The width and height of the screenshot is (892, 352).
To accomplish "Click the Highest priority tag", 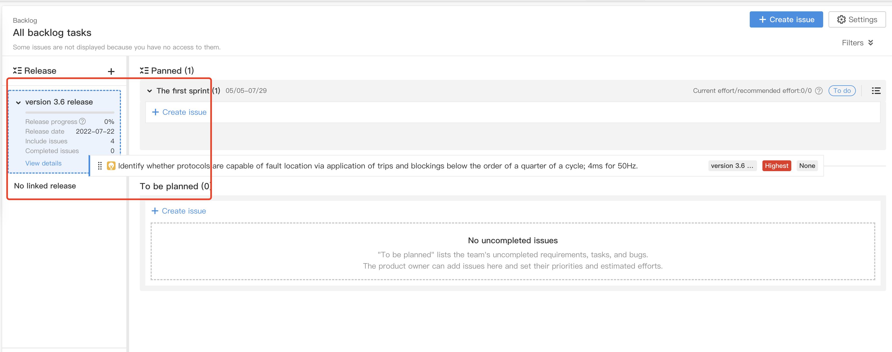I will point(776,166).
